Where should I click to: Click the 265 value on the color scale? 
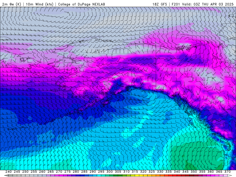(50, 172)
